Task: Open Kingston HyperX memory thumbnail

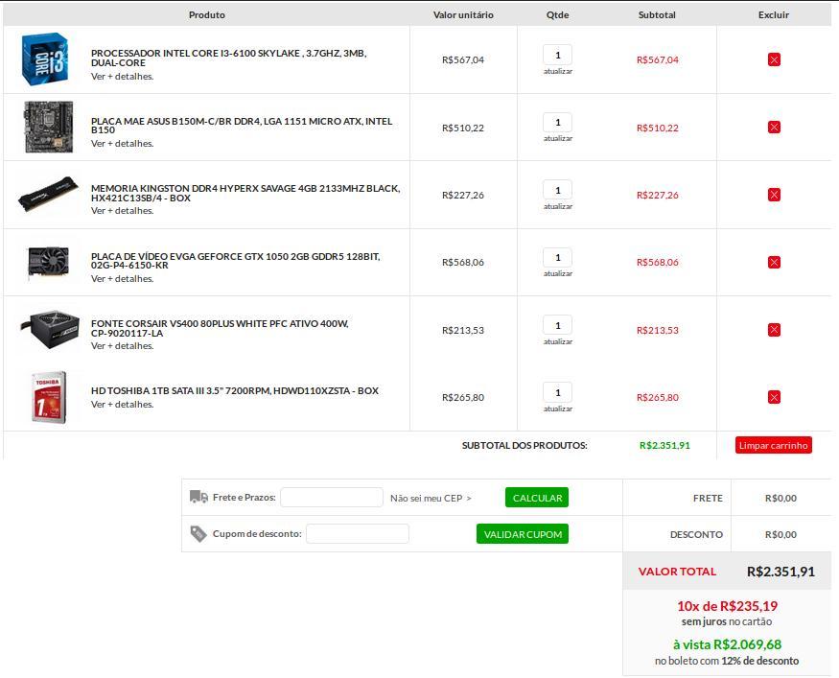Action: pyautogui.click(x=48, y=194)
